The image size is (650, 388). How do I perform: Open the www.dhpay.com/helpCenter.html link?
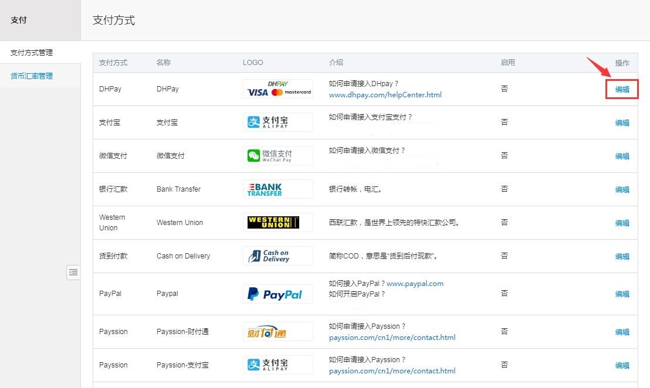(x=385, y=95)
